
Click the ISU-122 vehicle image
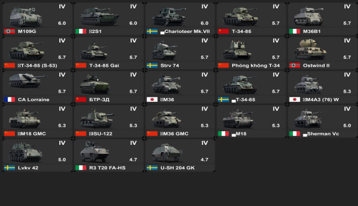(x=97, y=119)
